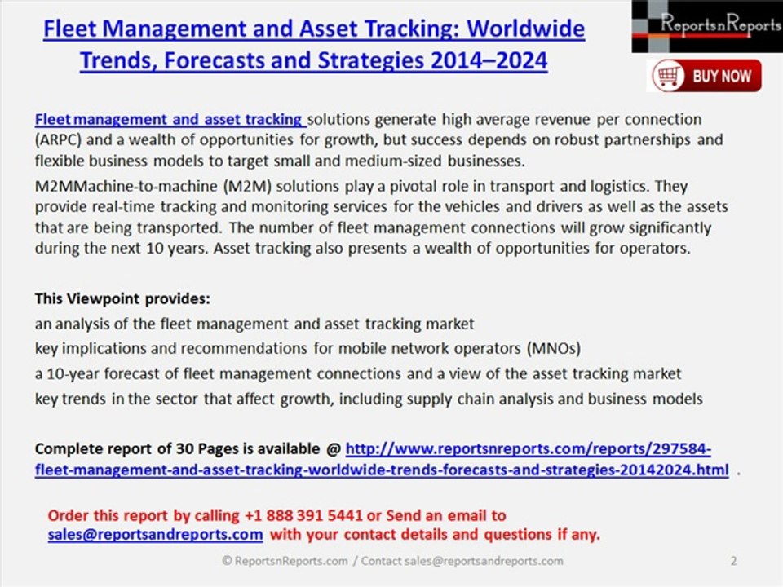This screenshot has height=587, width=783.
Task: Click the sales@reportsandreports.com email link
Action: click(x=155, y=535)
